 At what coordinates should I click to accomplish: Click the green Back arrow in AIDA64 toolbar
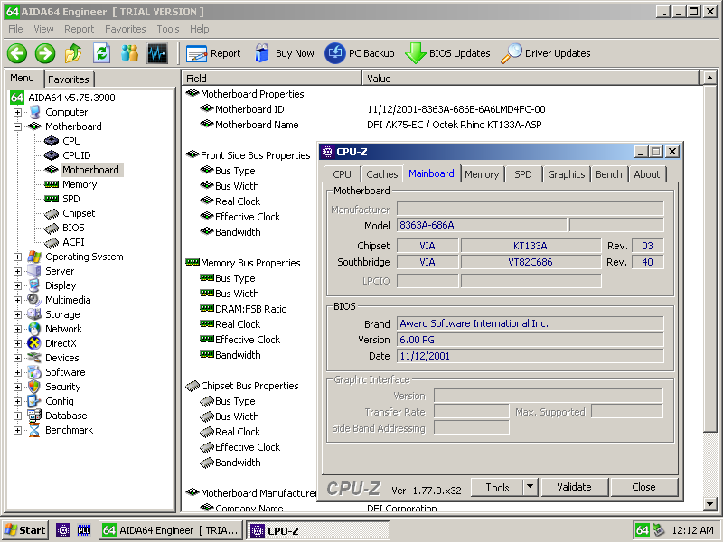(17, 53)
